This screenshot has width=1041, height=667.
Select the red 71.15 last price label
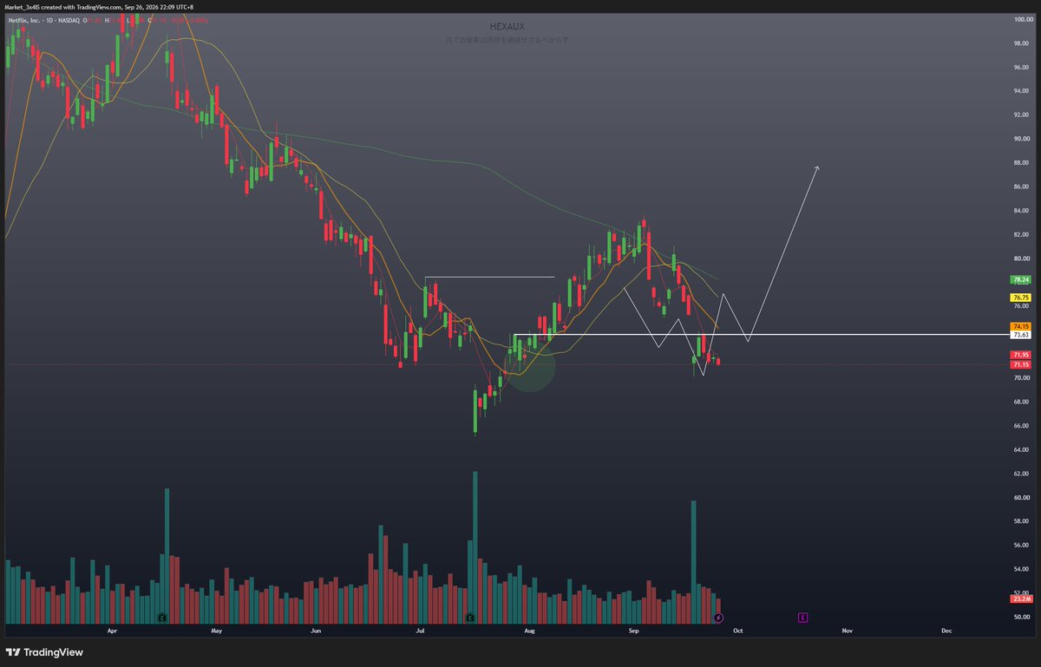(1020, 364)
